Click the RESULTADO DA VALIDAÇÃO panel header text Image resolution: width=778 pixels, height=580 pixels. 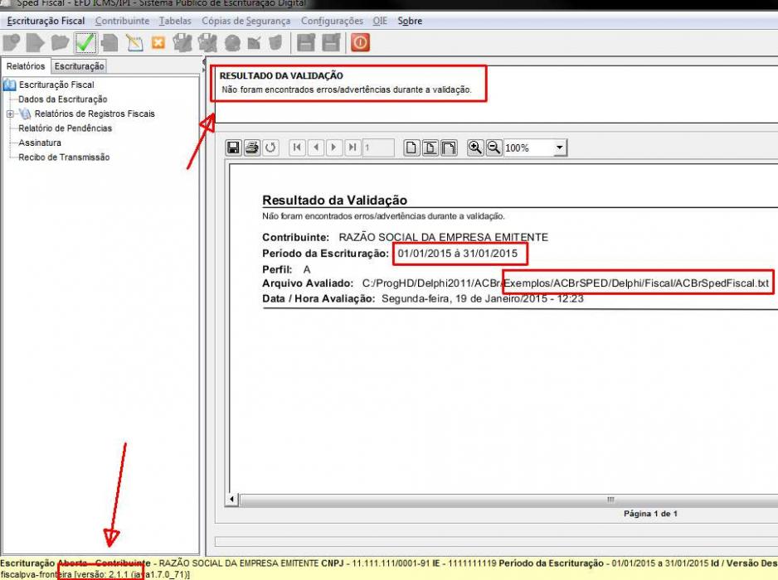(x=281, y=76)
